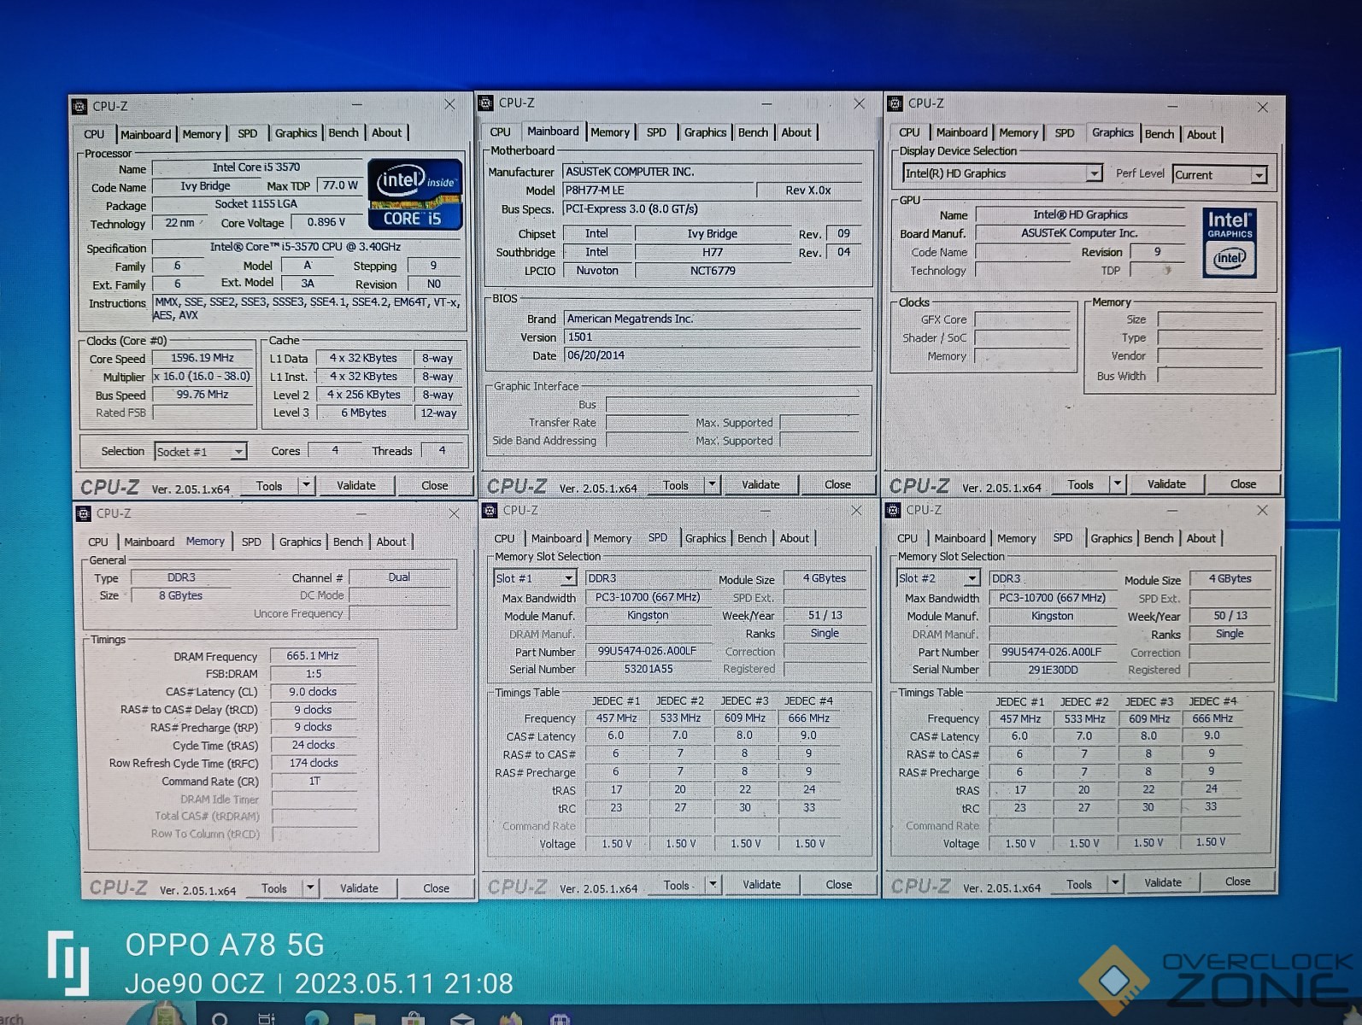Viewport: 1362px width, 1025px height.
Task: Click the motherboard model P8H77-M LE field
Action: click(658, 190)
